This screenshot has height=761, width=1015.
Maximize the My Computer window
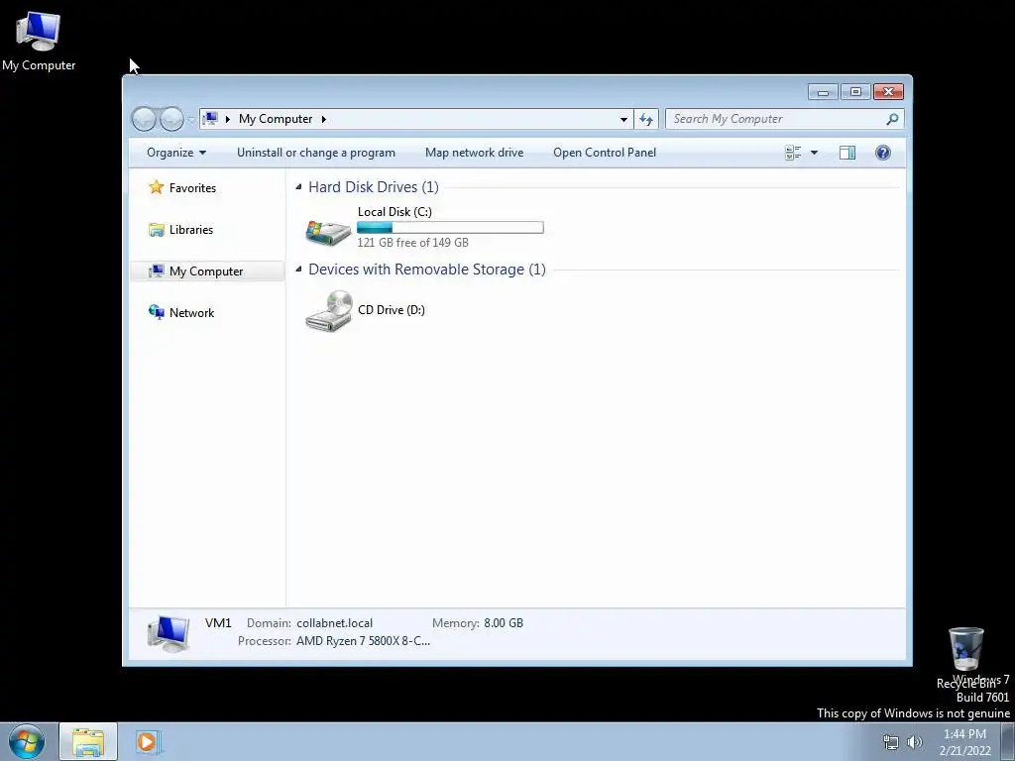[x=855, y=92]
